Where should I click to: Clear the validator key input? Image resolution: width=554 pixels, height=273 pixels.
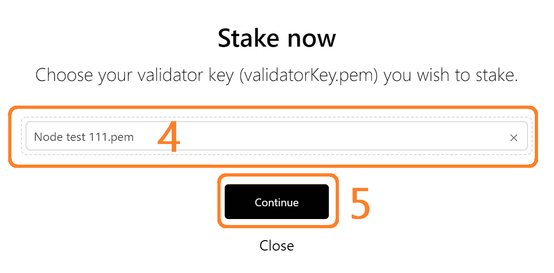513,138
